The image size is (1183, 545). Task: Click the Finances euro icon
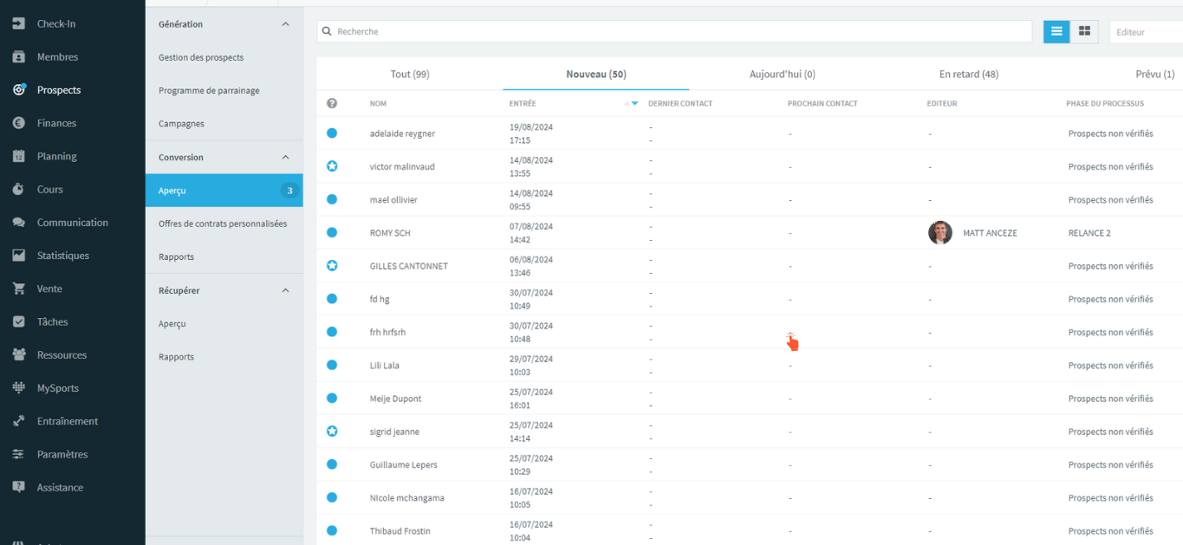click(x=18, y=123)
